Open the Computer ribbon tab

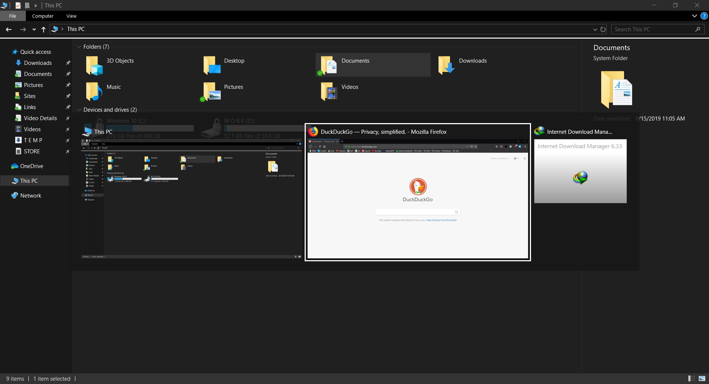tap(43, 16)
